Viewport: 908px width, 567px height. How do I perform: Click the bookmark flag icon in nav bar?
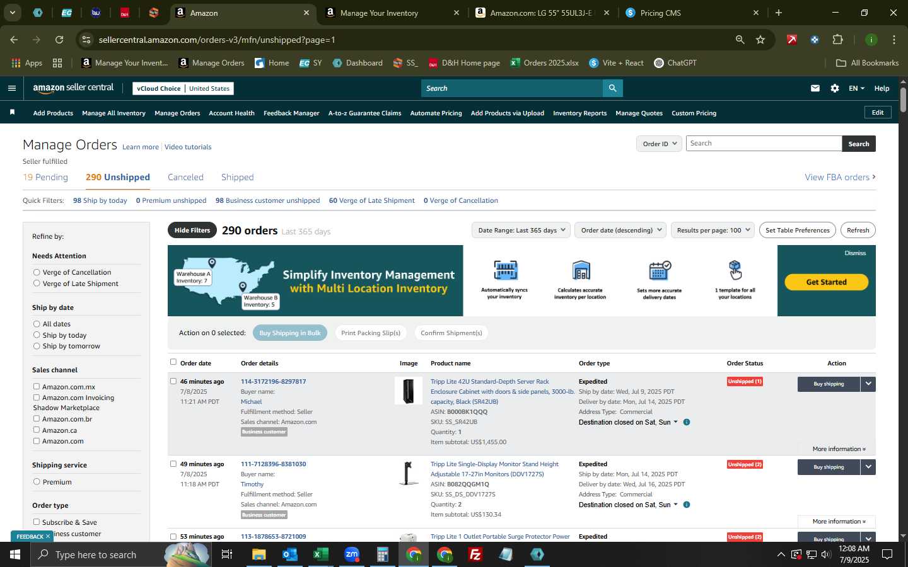coord(12,112)
